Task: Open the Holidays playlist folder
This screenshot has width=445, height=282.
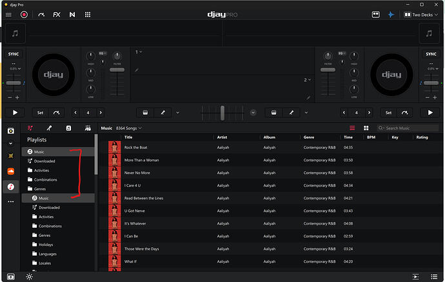Action: [x=46, y=245]
